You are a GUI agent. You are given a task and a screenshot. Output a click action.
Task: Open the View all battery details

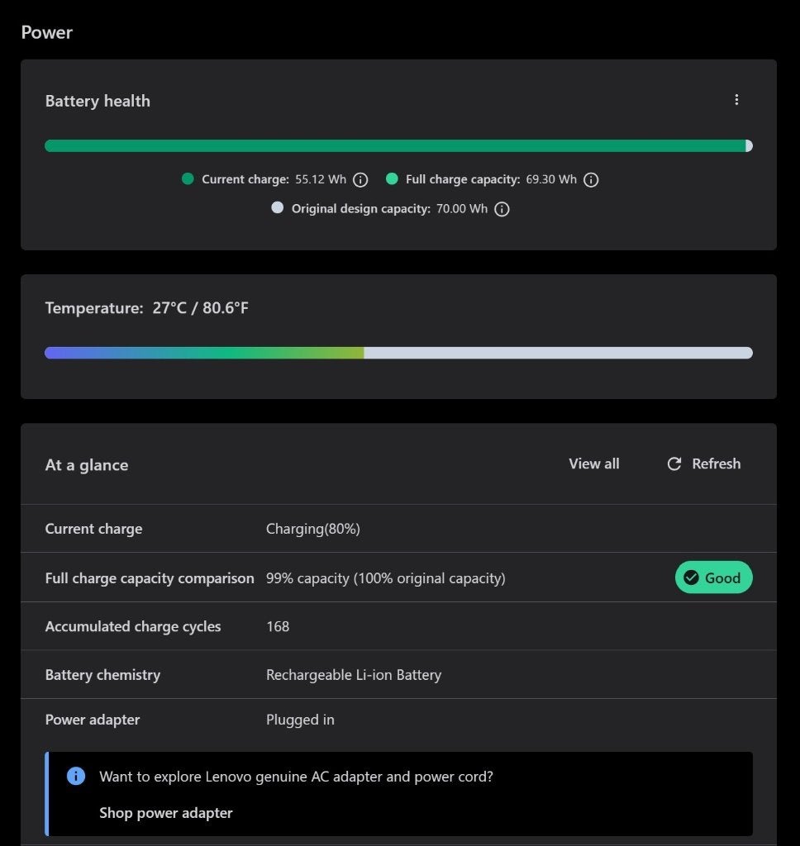point(593,464)
